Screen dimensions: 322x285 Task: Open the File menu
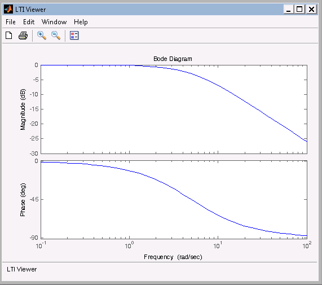coord(11,22)
